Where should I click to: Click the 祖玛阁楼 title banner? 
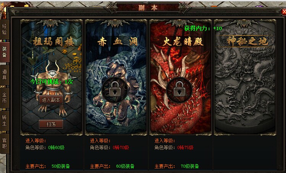pyautogui.click(x=53, y=42)
